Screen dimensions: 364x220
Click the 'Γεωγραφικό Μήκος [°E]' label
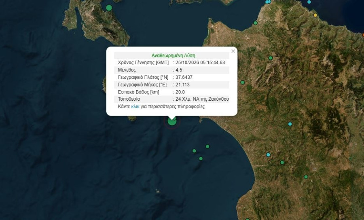[142, 85]
